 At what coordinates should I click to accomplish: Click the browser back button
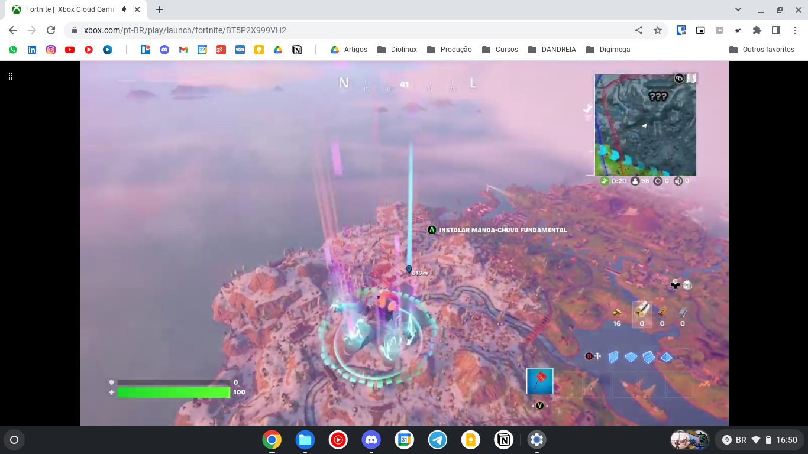(x=12, y=30)
